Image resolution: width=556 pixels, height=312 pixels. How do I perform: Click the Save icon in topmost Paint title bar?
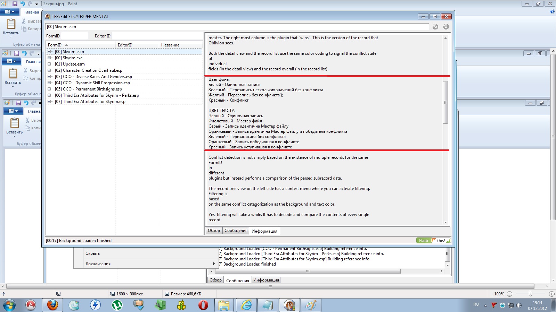15,4
